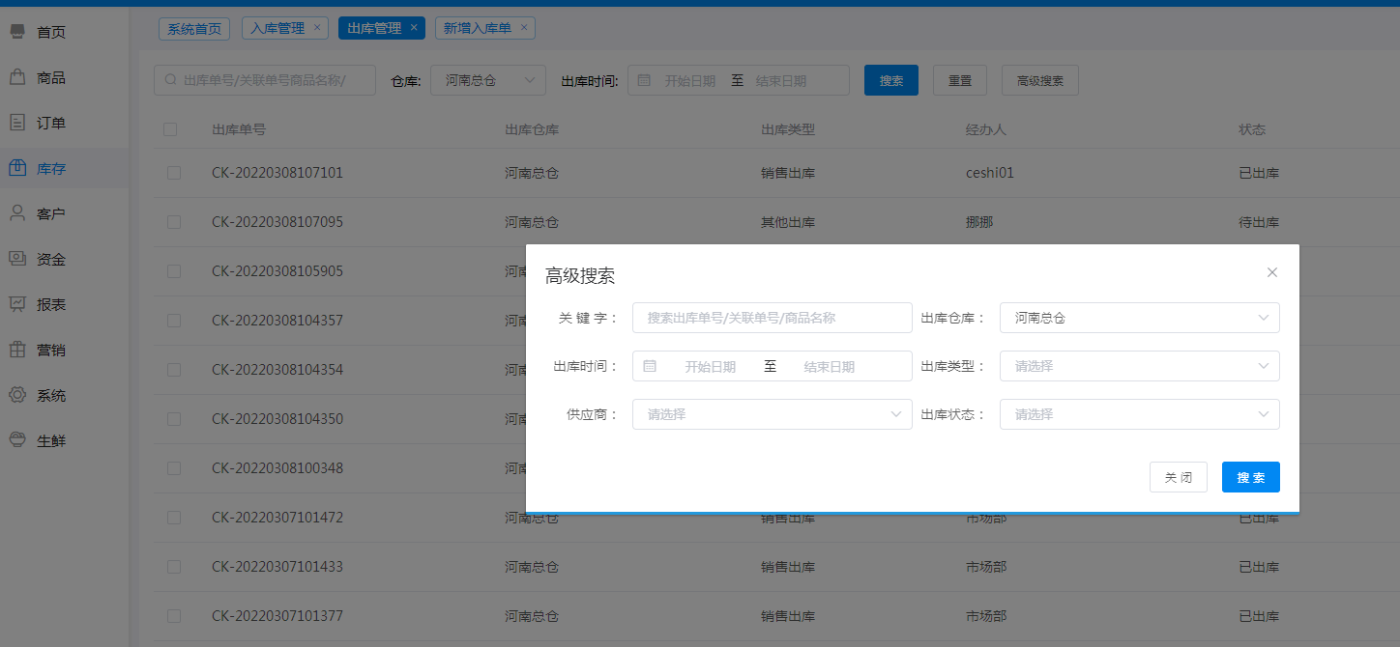Image resolution: width=1400 pixels, height=647 pixels.
Task: Expand the 出库状态 dropdown in dialog
Action: pos(1139,414)
